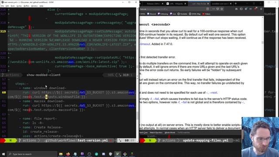Click the 'uses: actions/create-release@v1' line
Image resolution: width=279 pixels, height=157 pixels.
coord(53,136)
